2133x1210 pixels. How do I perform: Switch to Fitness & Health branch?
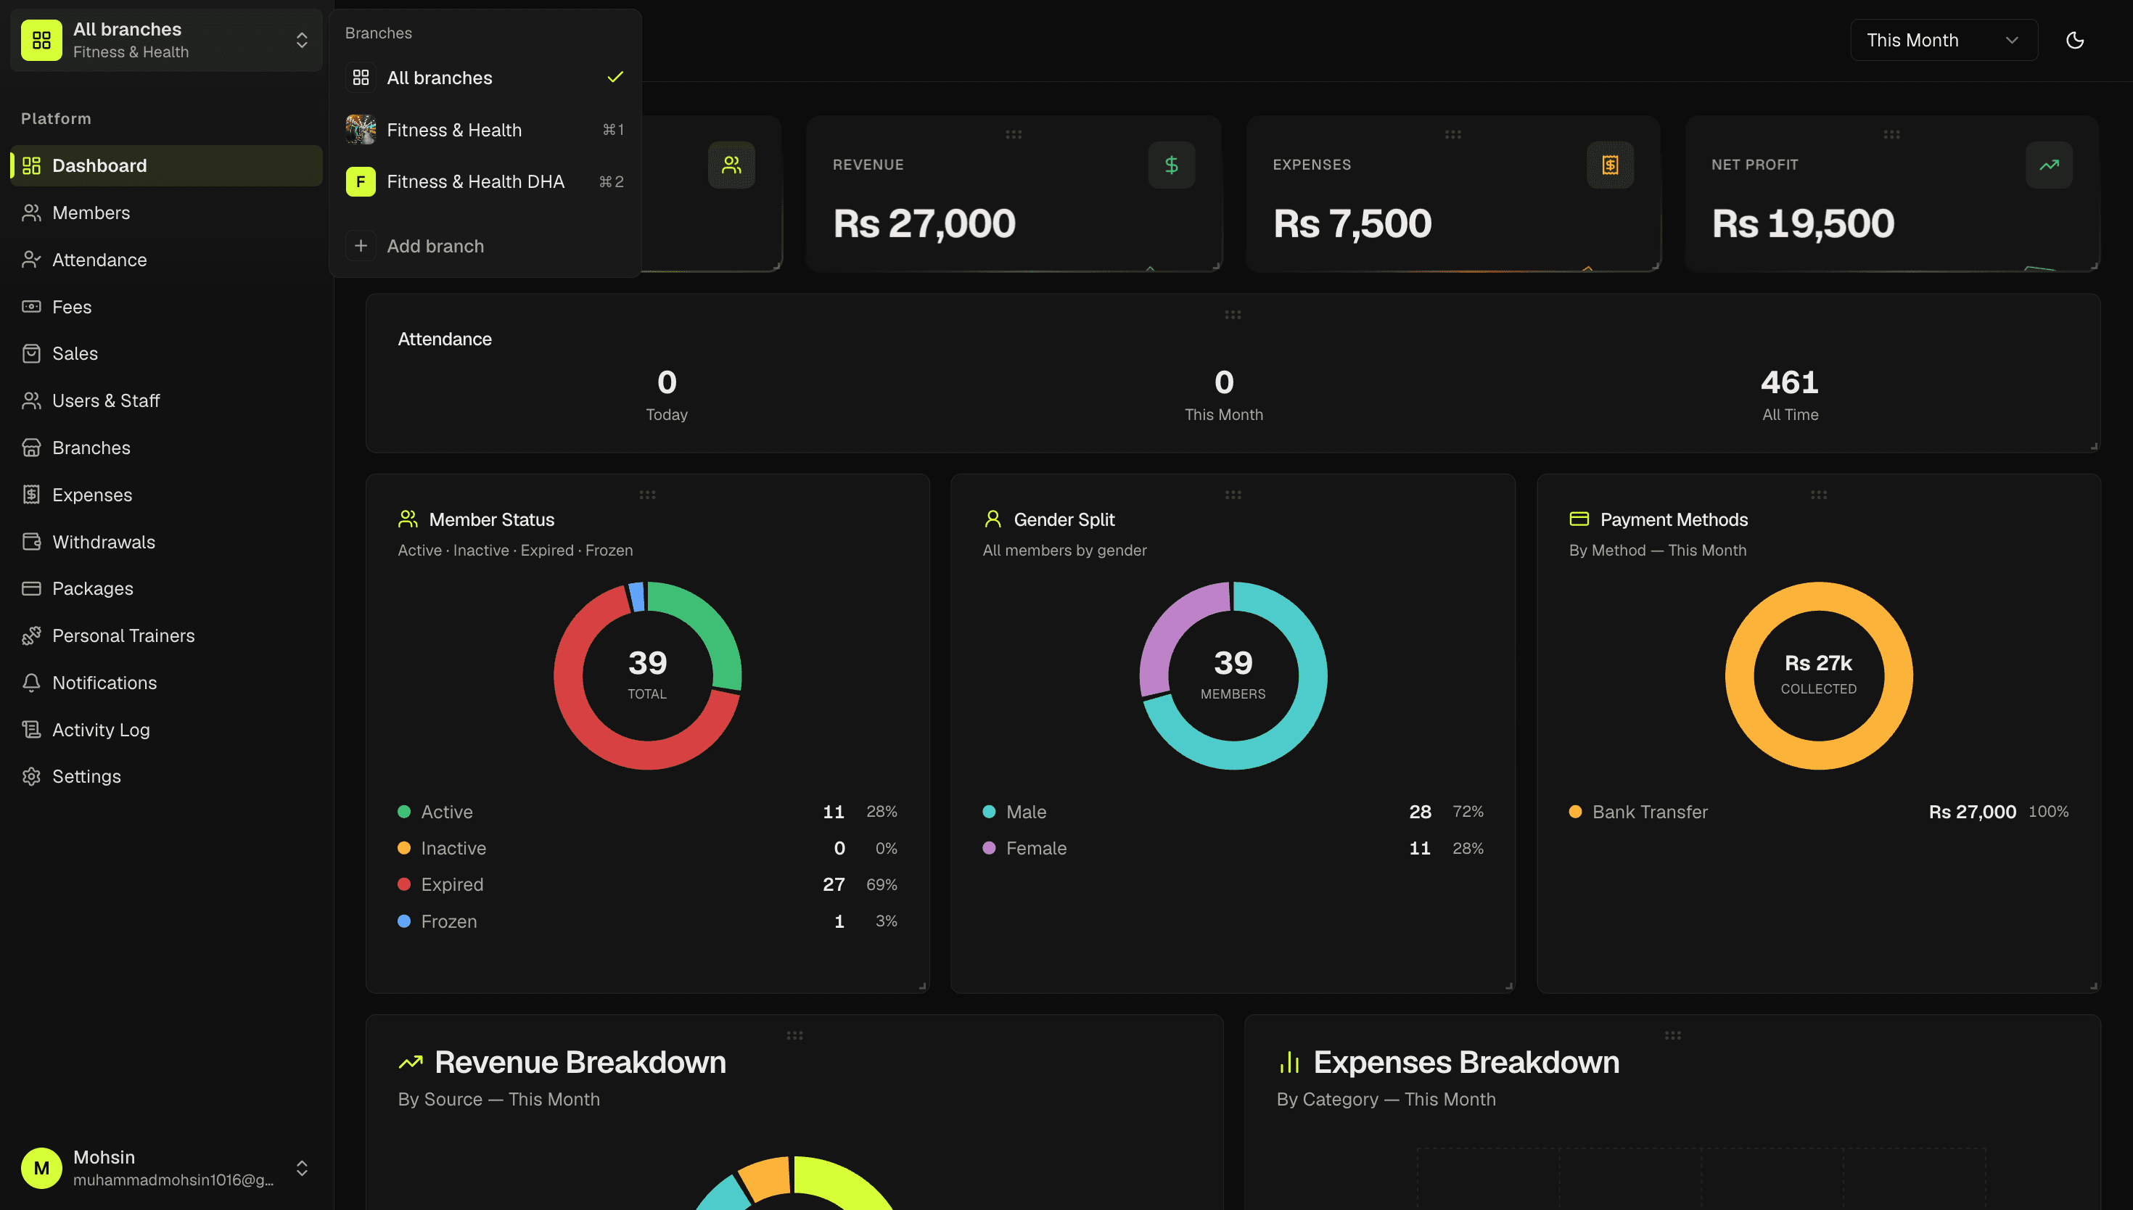(x=485, y=130)
